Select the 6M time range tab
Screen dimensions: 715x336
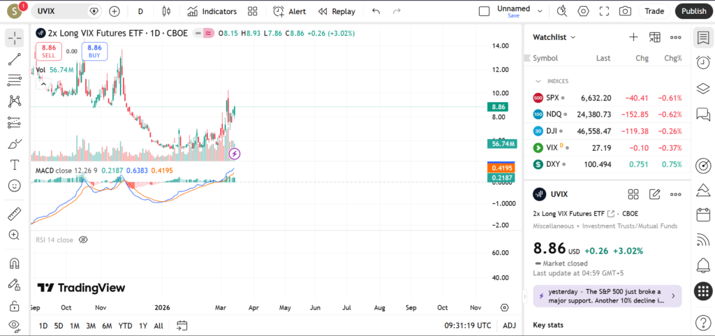coord(107,326)
